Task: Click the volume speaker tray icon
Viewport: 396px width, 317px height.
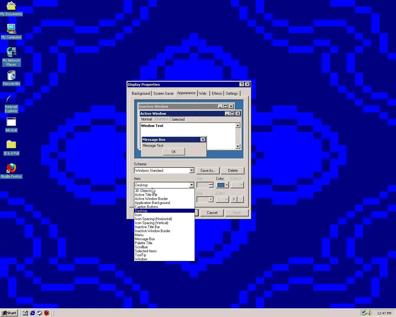Action: (370, 313)
